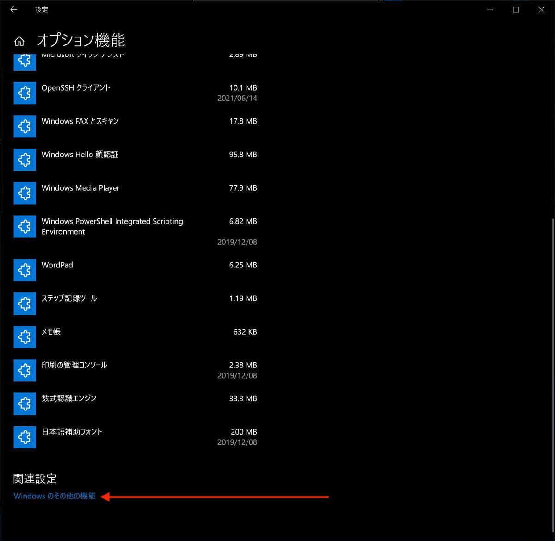Viewport: 555px width, 541px height.
Task: Click the 6.25 MB WordPad size
Action: coord(243,265)
